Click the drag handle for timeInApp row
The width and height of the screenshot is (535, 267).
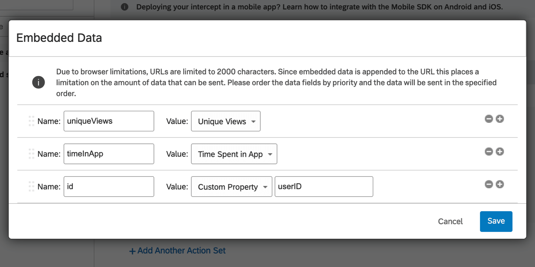[x=31, y=154]
